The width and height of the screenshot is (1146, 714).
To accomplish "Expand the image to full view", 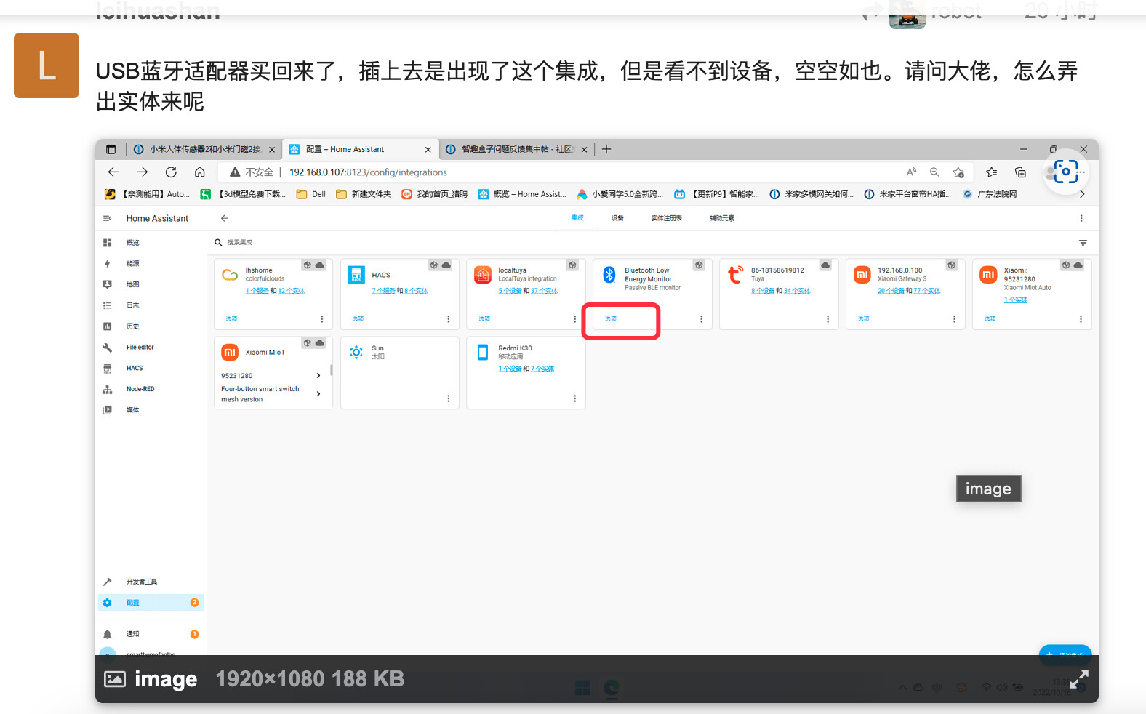I will (x=1079, y=679).
